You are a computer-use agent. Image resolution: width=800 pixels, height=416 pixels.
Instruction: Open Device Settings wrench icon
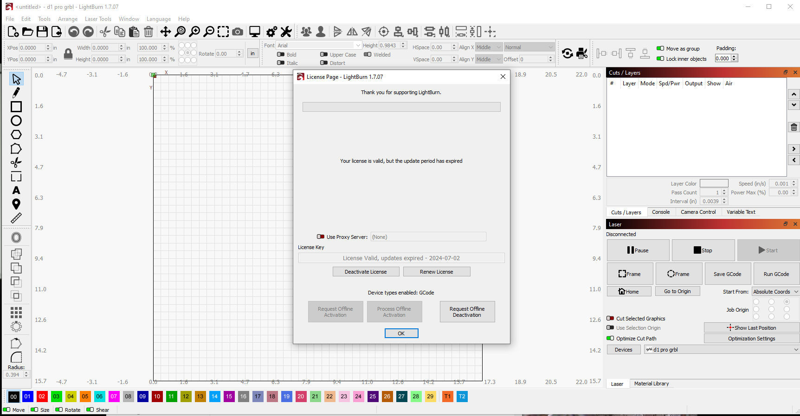pyautogui.click(x=286, y=32)
